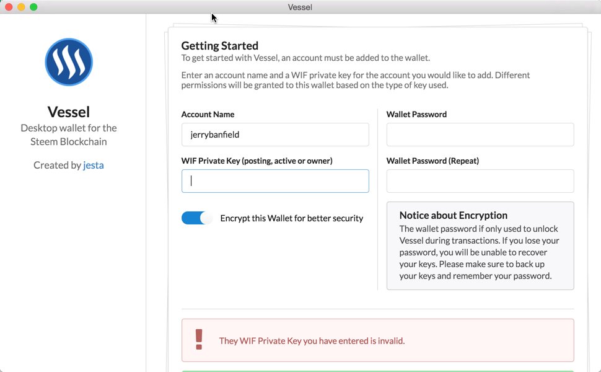Focus the Wallet Password (Repeat) field

pyautogui.click(x=480, y=181)
